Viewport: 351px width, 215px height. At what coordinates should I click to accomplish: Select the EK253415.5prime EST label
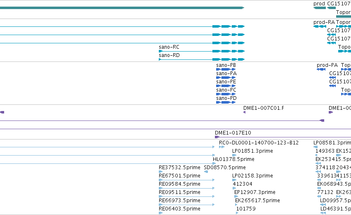[x=333, y=159]
